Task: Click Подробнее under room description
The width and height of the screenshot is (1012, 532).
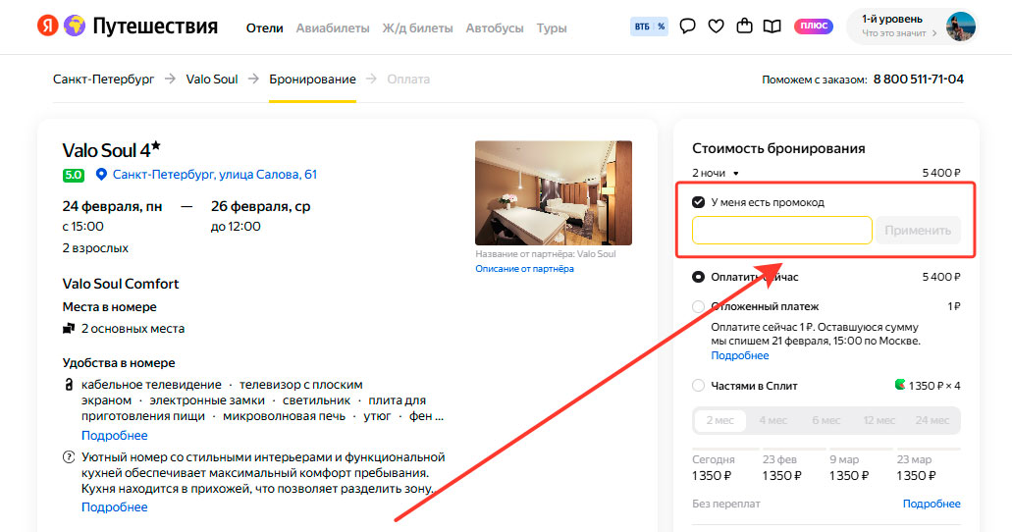Action: 114,507
